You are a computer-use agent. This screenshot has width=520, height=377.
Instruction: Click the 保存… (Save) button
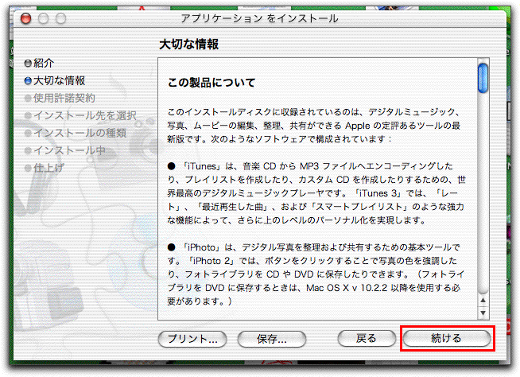coord(272,339)
